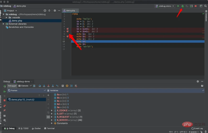Toggle the breakpoint on line 8
The height and width of the screenshot is (133, 208).
(x=68, y=31)
